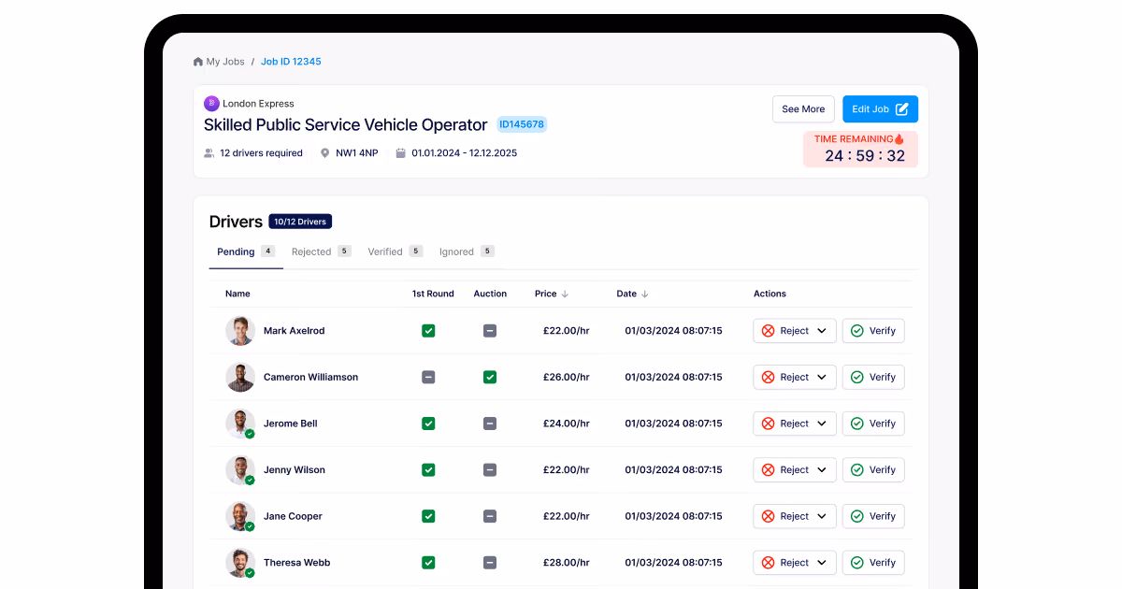Click the £24.00/hr price cell
The height and width of the screenshot is (589, 1122).
coord(567,424)
